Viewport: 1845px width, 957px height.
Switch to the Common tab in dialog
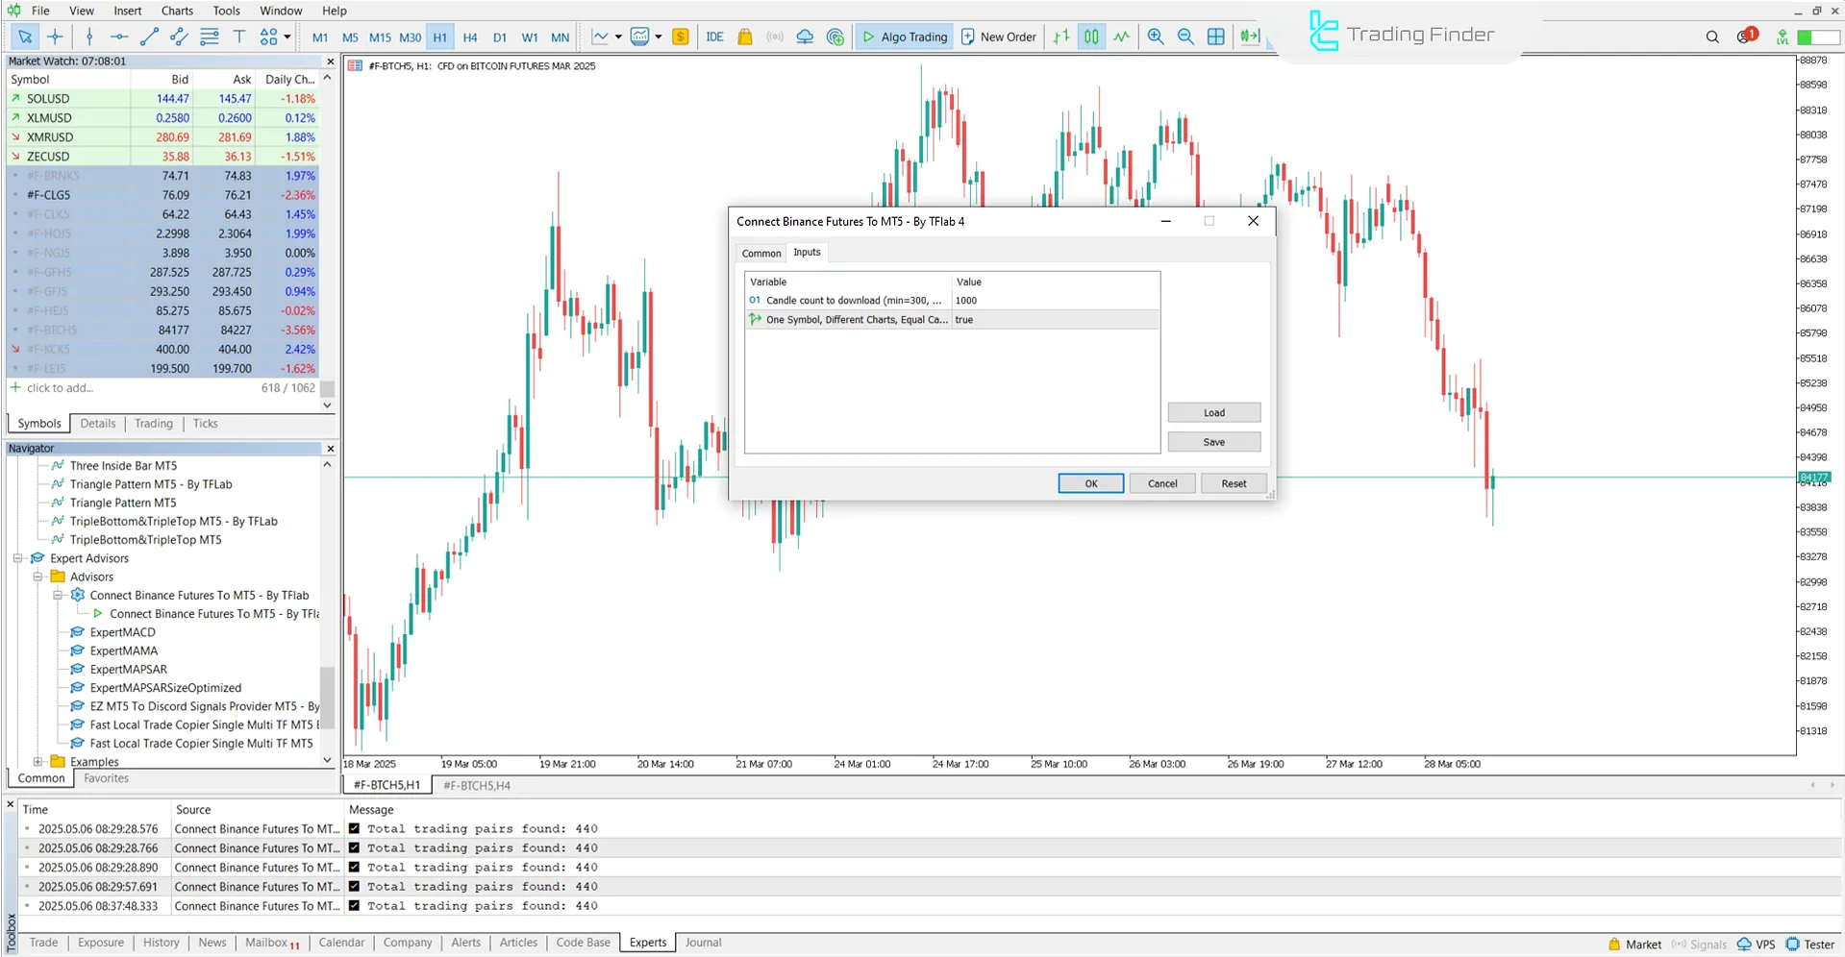coord(760,253)
